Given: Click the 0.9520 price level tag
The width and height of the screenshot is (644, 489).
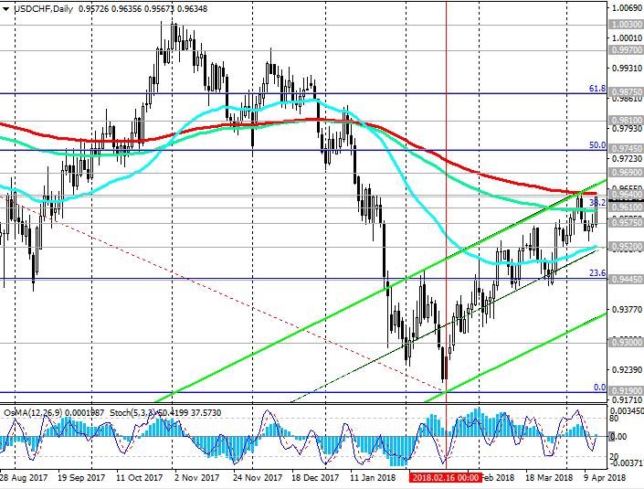Looking at the screenshot, I should (626, 247).
